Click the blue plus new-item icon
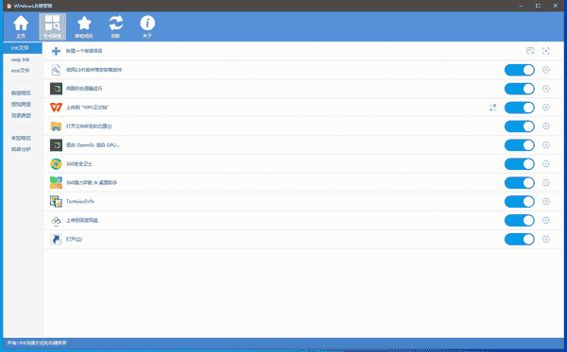567x352 pixels. click(56, 51)
